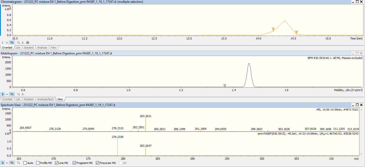Click the cursor-with-bars icon in Mobilogram toolbar
This screenshot has width=365, height=167.
23,94
